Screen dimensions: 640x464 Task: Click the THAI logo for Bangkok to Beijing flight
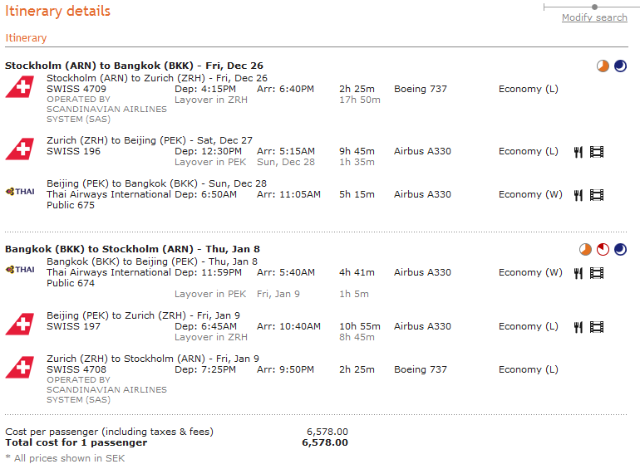coord(20,270)
